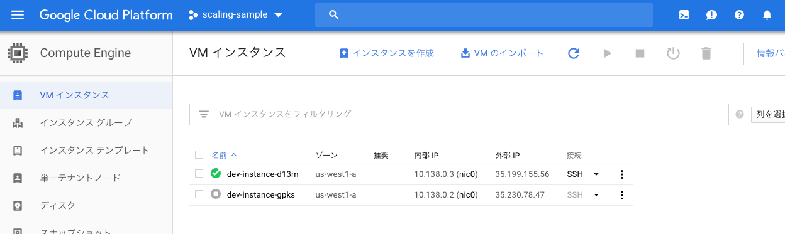Click nic0 link for 10.138.0.3
The height and width of the screenshot is (234, 785).
click(x=467, y=174)
